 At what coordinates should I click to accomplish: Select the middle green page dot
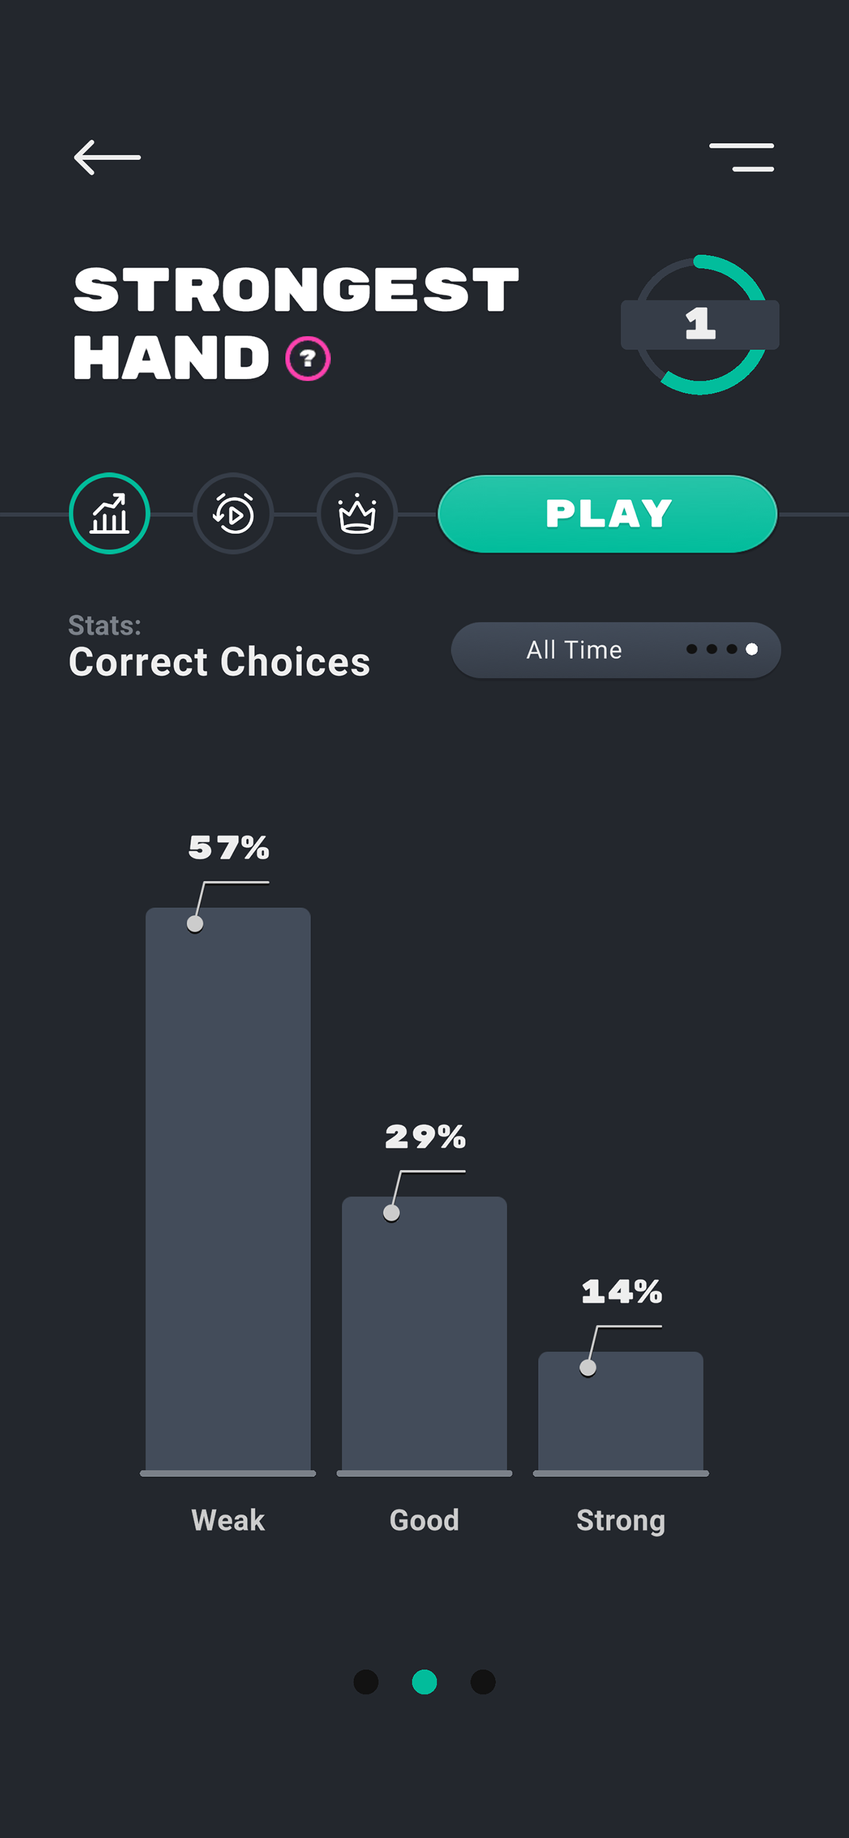[424, 1681]
